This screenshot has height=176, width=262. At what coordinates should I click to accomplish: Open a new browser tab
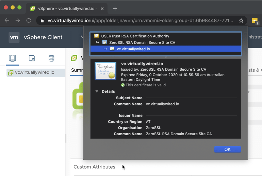click(x=115, y=8)
